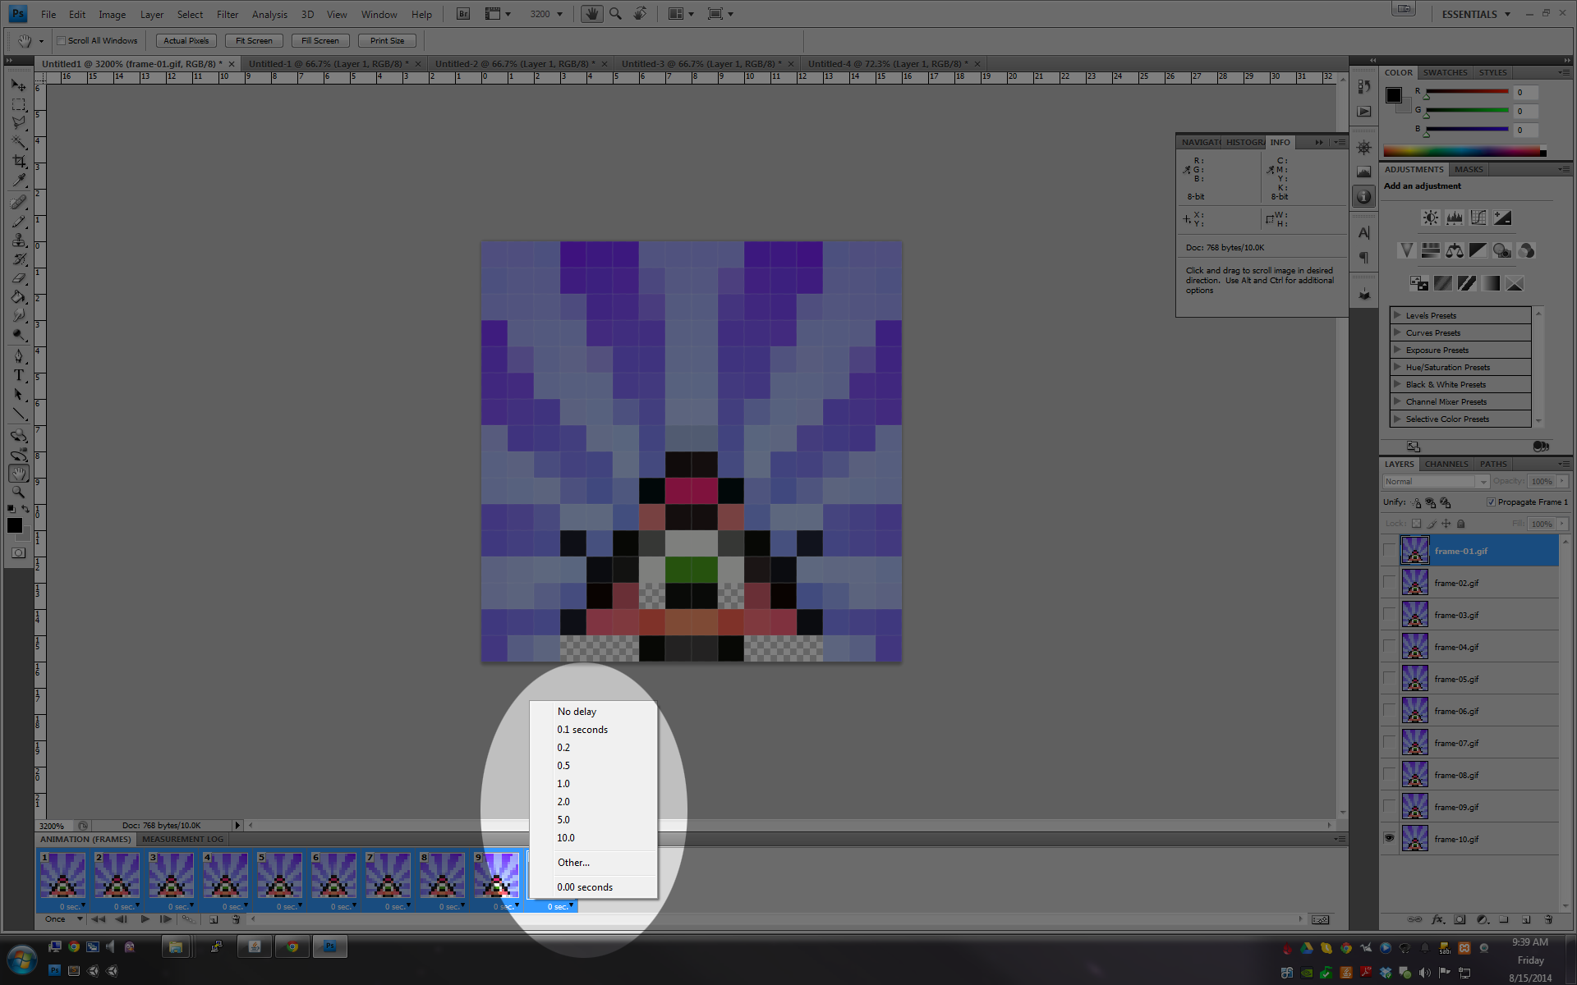Open the Filter menu
Viewport: 1577px width, 985px height.
[228, 15]
